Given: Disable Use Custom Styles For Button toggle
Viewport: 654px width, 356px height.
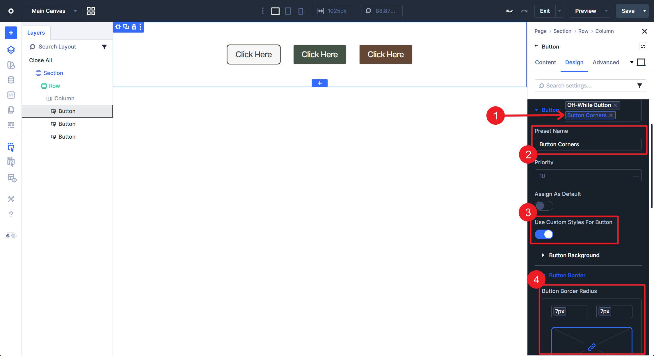Looking at the screenshot, I should point(544,234).
